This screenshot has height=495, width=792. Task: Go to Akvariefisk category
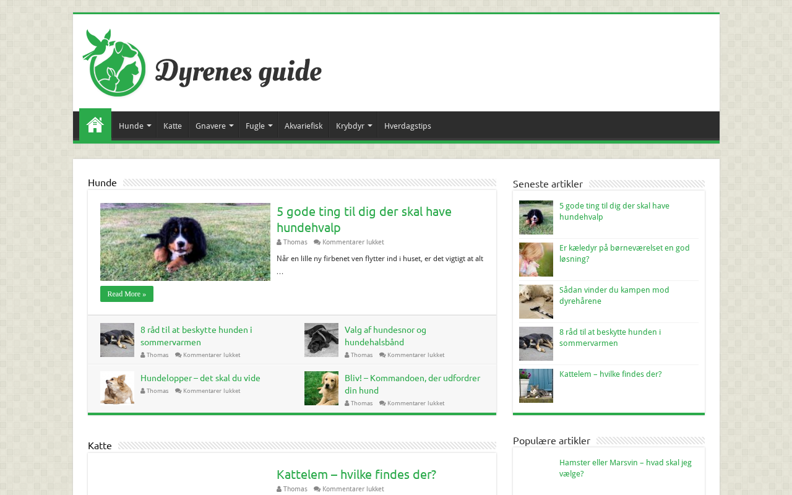click(x=303, y=126)
